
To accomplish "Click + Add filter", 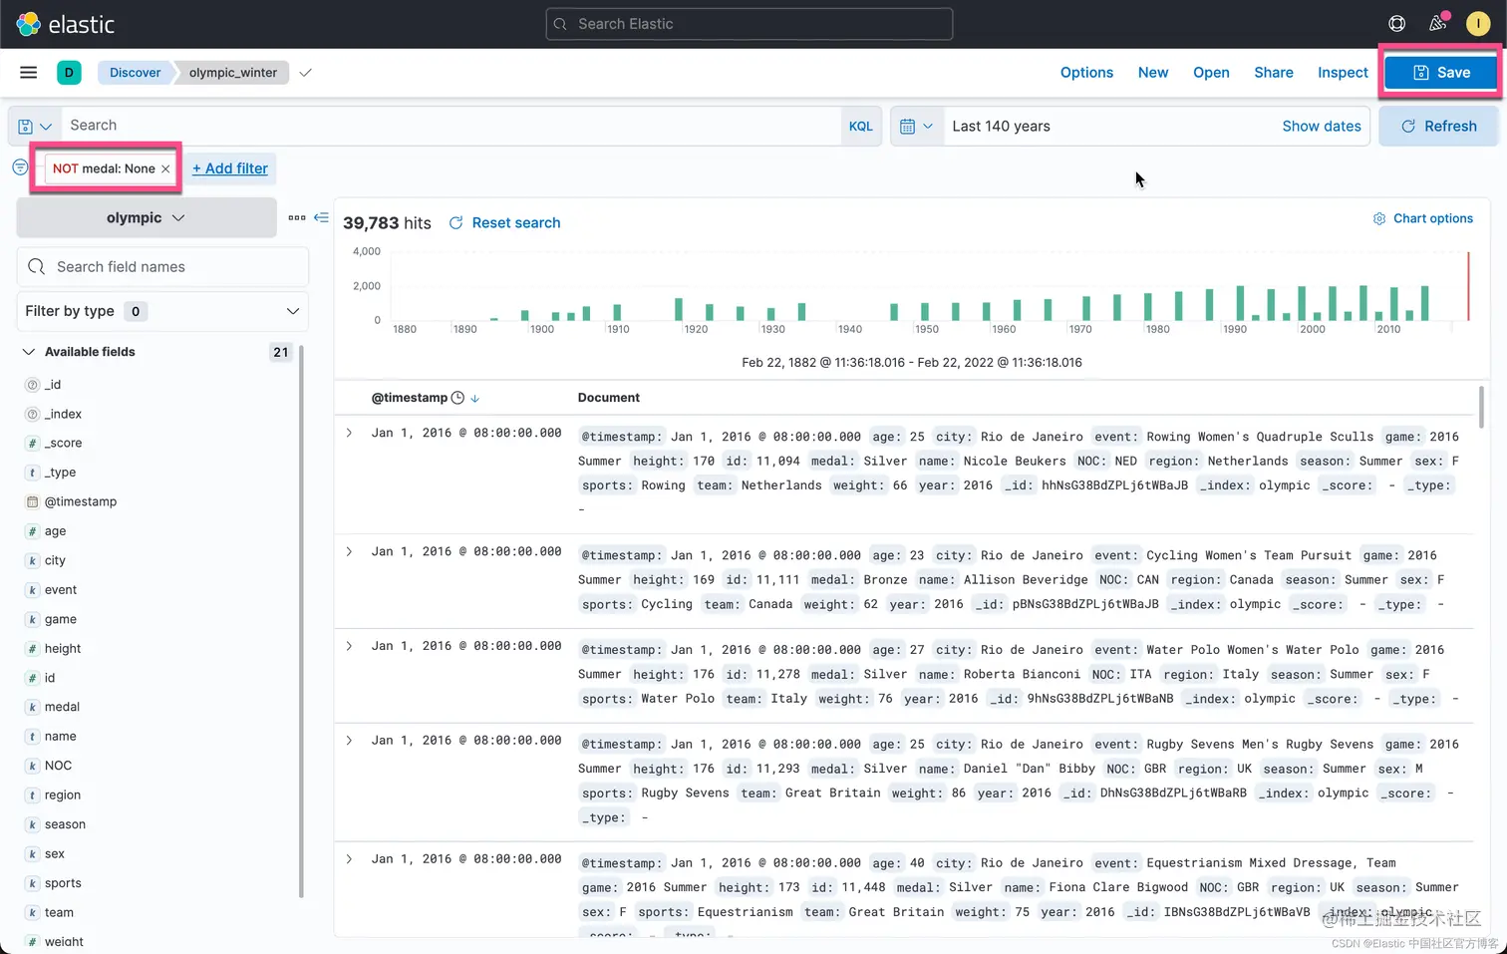I will coord(230,168).
